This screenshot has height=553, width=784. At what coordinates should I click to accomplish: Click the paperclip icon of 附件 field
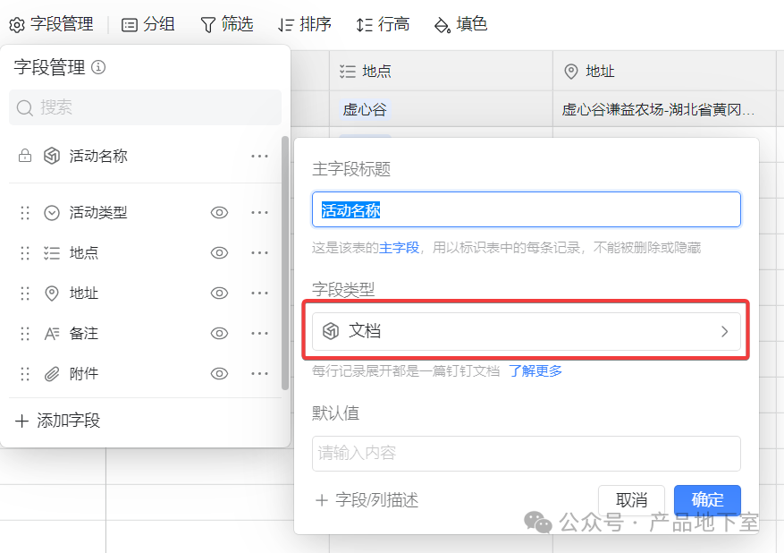pyautogui.click(x=52, y=374)
